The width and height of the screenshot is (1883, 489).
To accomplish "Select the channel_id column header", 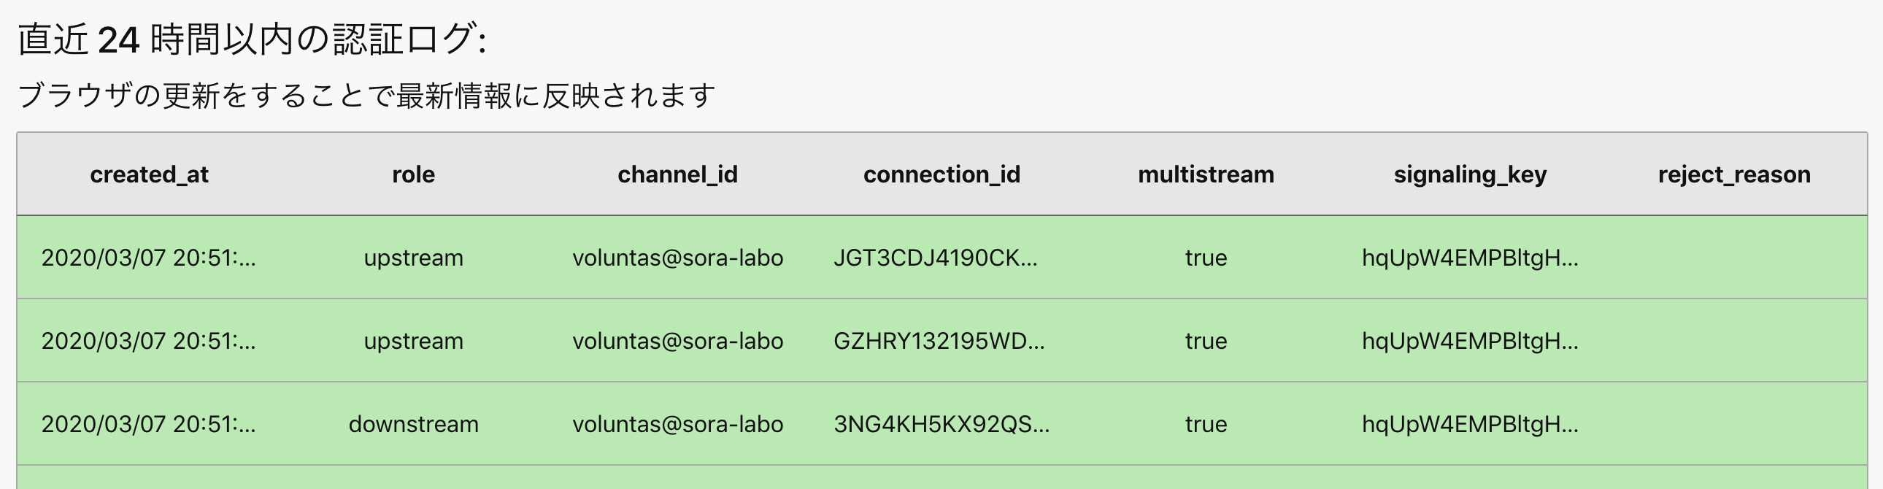I will (x=677, y=174).
